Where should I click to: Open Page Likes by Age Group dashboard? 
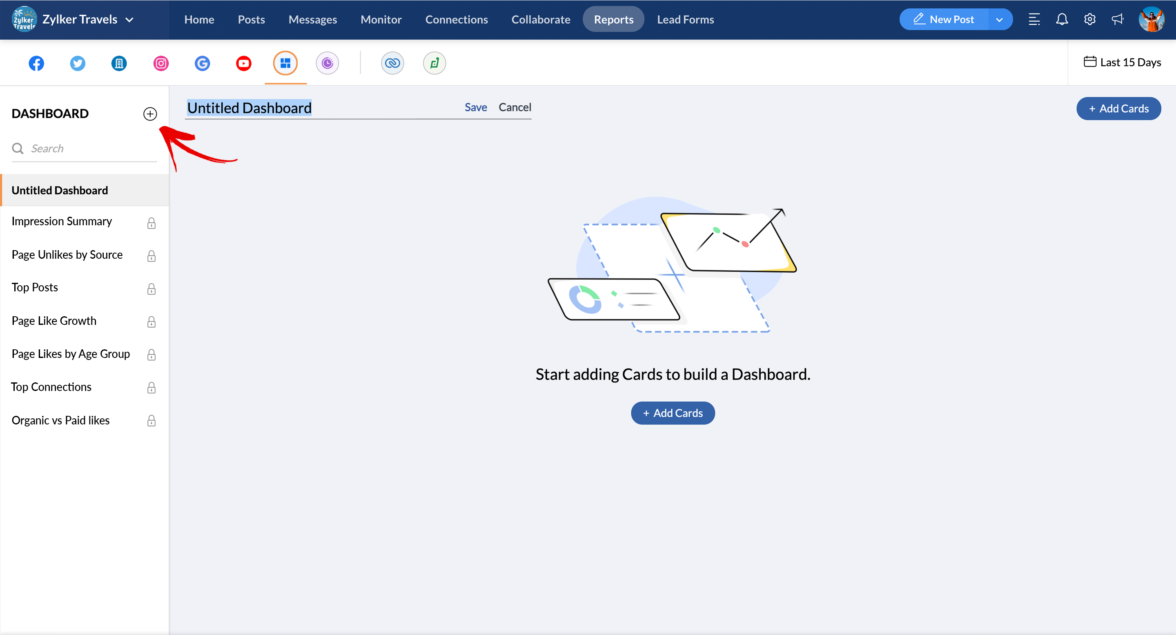(71, 354)
